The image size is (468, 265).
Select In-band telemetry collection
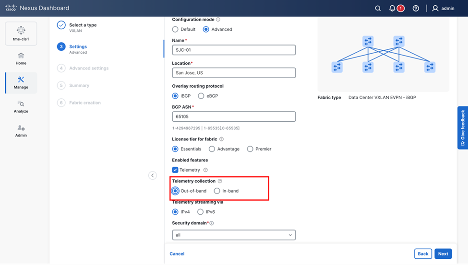pos(217,191)
